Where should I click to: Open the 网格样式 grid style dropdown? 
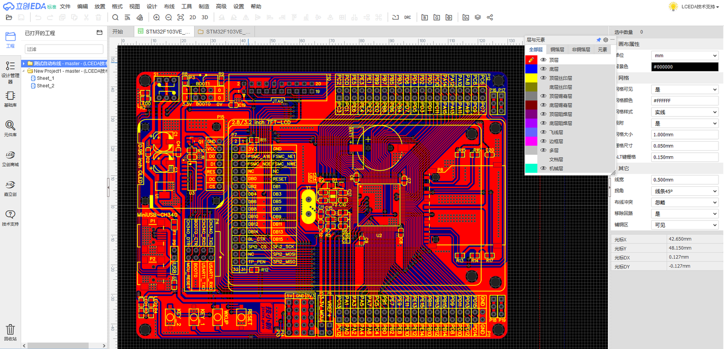tap(684, 112)
